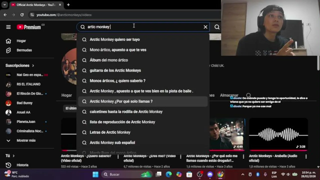Screen dimensions: 320x180
Task: Switch the ESP LAA input language indicator
Action: coord(274,174)
